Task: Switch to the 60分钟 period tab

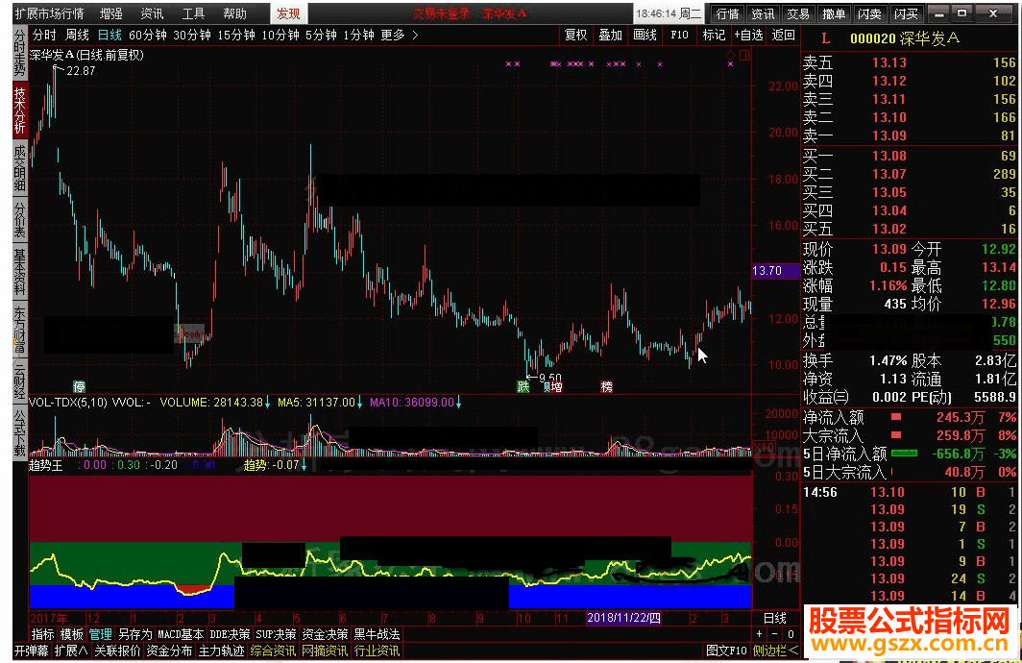Action: (148, 36)
